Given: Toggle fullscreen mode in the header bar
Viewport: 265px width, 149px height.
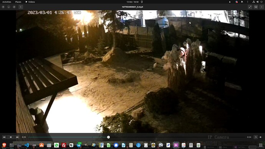Looking at the screenshot, I should pos(250,7).
